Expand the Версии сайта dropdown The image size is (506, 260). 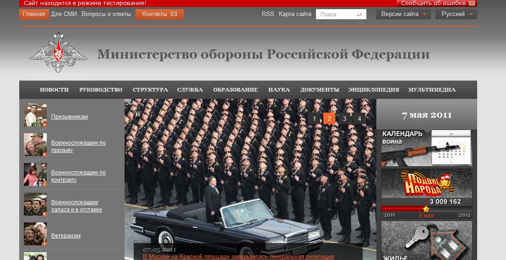(403, 14)
